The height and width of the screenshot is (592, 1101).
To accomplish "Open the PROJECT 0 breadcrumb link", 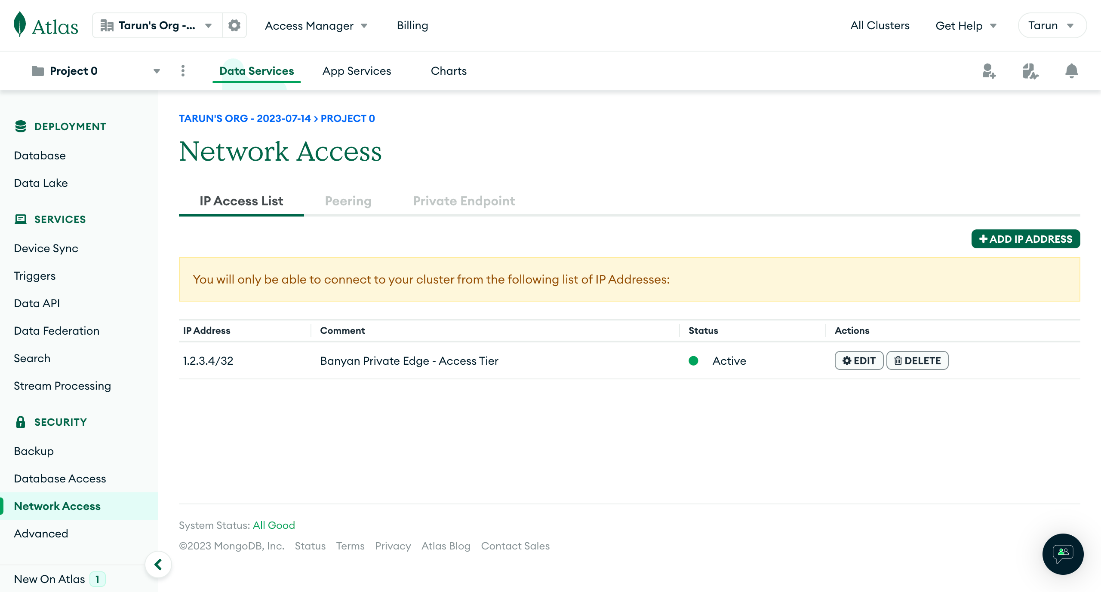I will click(x=348, y=119).
